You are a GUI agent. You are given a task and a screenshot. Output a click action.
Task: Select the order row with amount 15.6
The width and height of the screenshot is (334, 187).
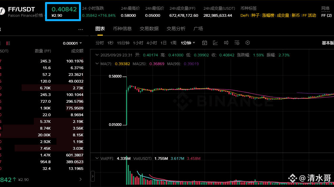pyautogui.click(x=42, y=68)
